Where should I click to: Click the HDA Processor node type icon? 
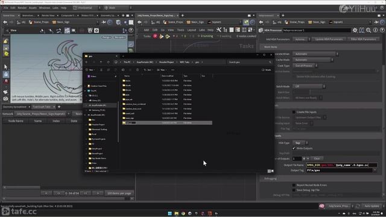tap(261, 30)
